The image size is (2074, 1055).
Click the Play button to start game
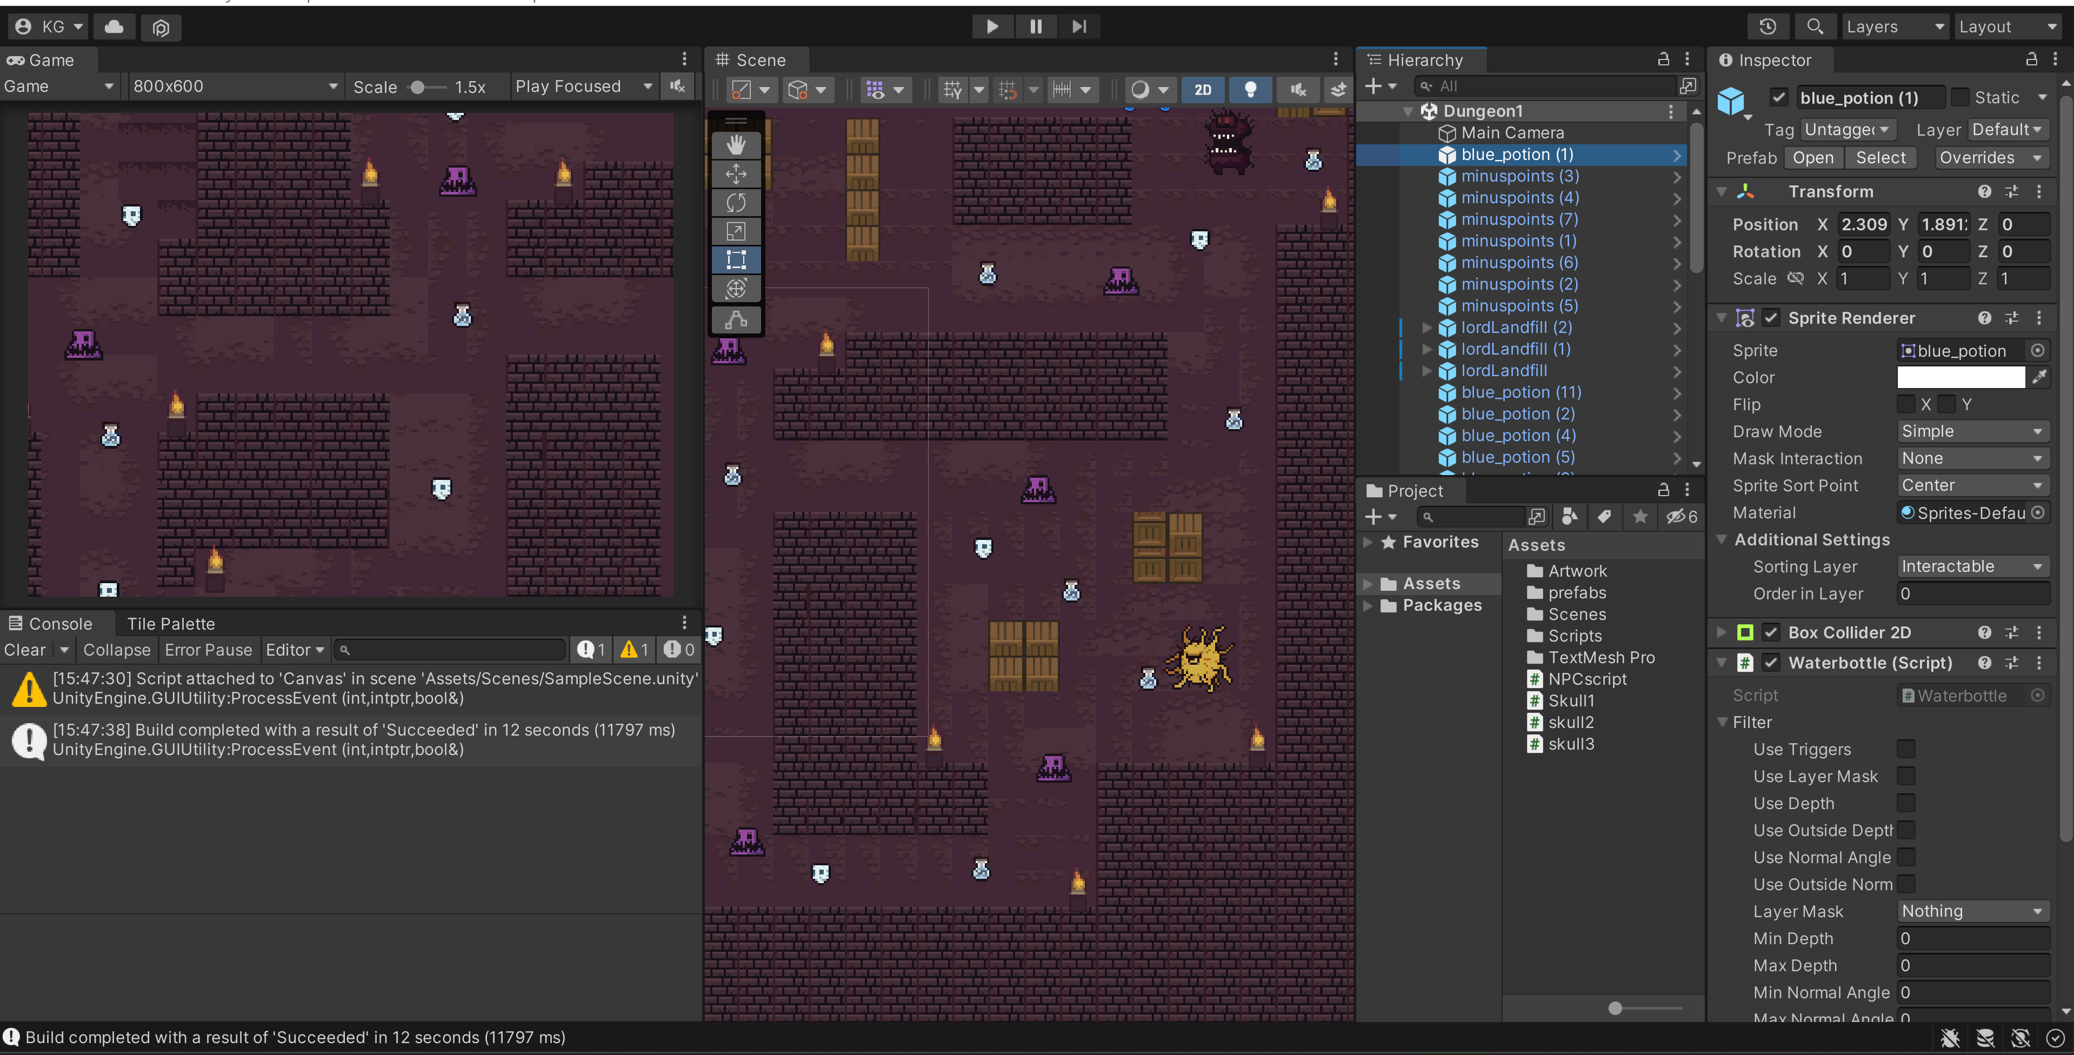992,26
